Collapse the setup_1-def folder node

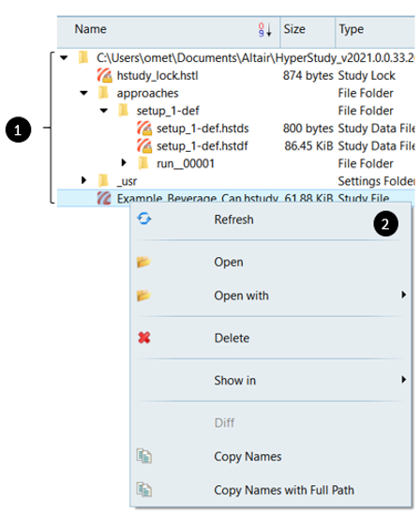(104, 111)
